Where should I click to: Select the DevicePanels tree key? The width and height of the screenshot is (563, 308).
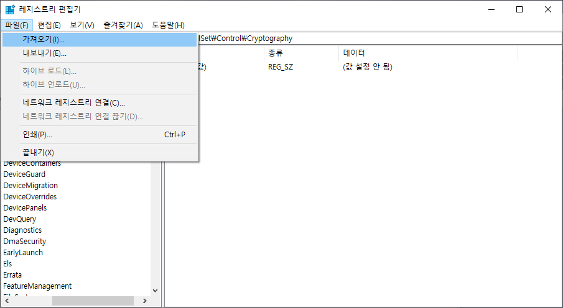[25, 207]
